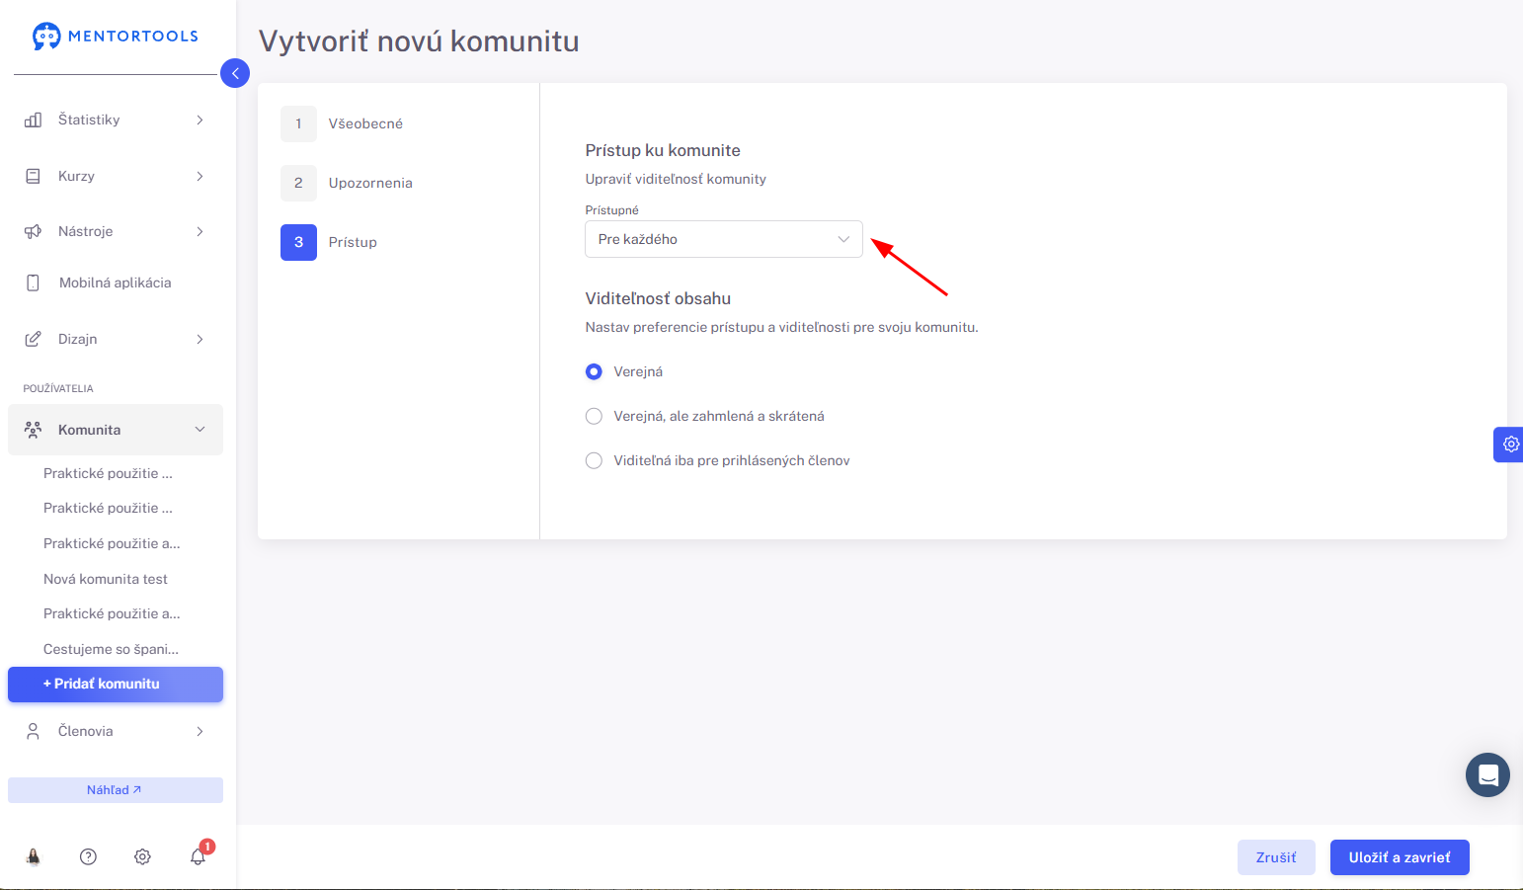Image resolution: width=1523 pixels, height=890 pixels.
Task: Open the Náhľad preview link
Action: [116, 790]
